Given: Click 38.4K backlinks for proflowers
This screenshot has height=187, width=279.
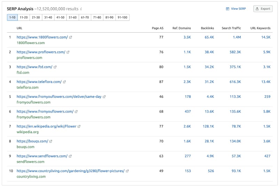Looking at the screenshot, I should pos(209,52).
